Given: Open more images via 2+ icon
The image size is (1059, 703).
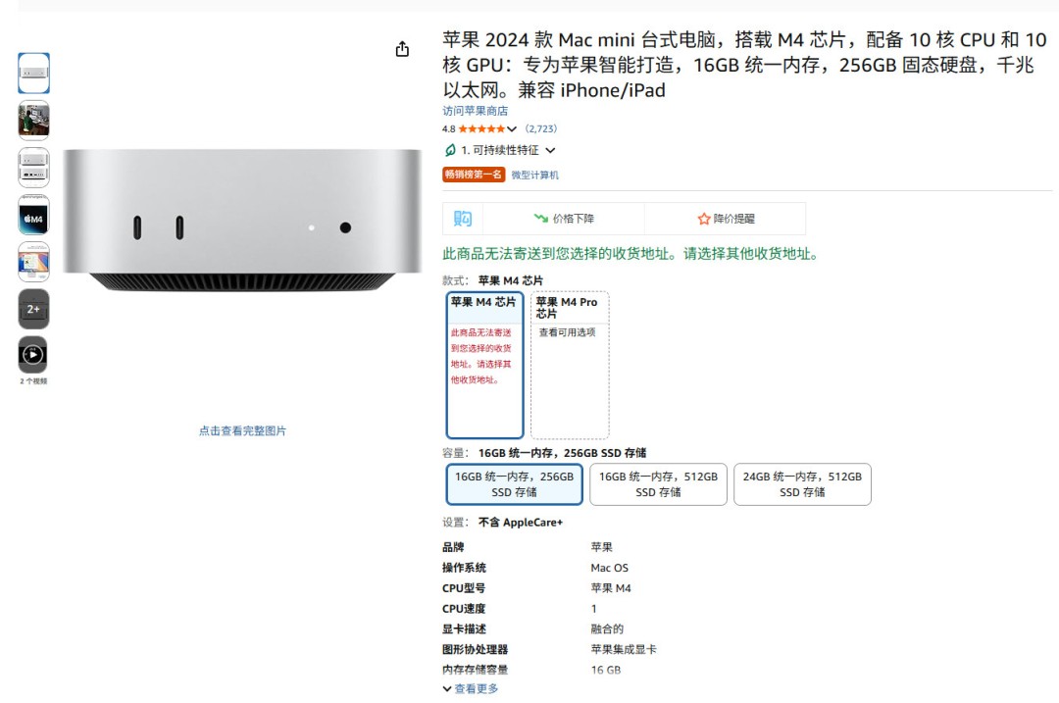Looking at the screenshot, I should [x=33, y=308].
